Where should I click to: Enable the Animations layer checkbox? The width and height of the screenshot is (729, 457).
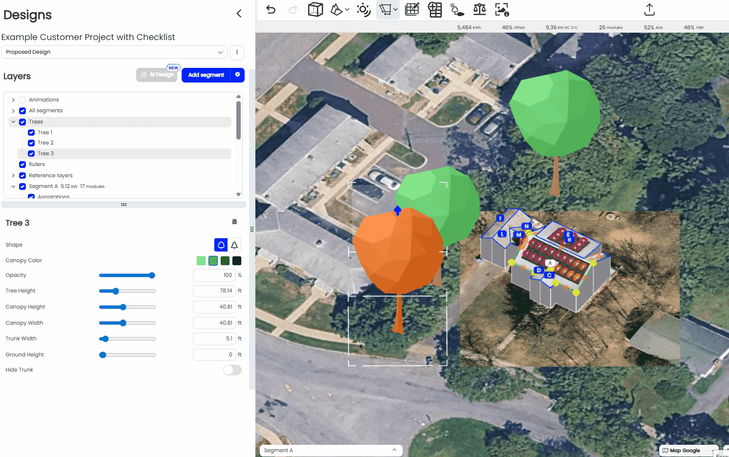pos(22,100)
